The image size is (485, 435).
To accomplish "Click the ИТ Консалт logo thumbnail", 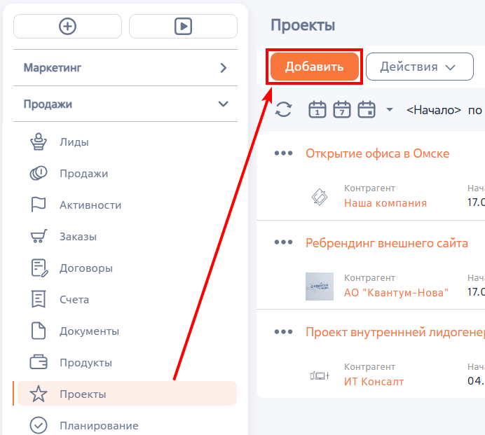I will (x=320, y=375).
